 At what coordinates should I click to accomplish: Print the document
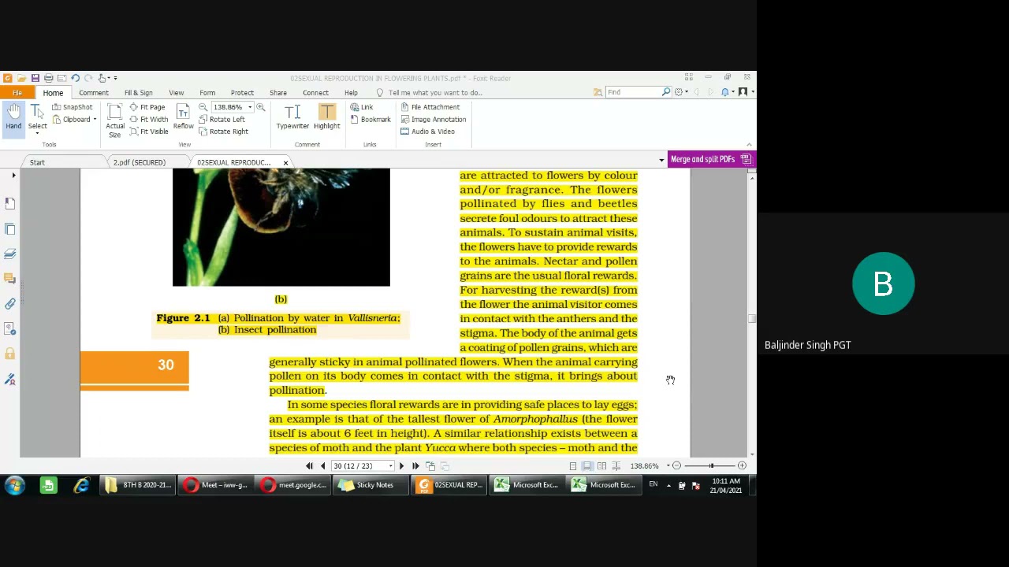click(x=48, y=78)
